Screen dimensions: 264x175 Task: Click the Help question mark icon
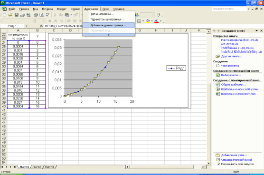click(158, 15)
